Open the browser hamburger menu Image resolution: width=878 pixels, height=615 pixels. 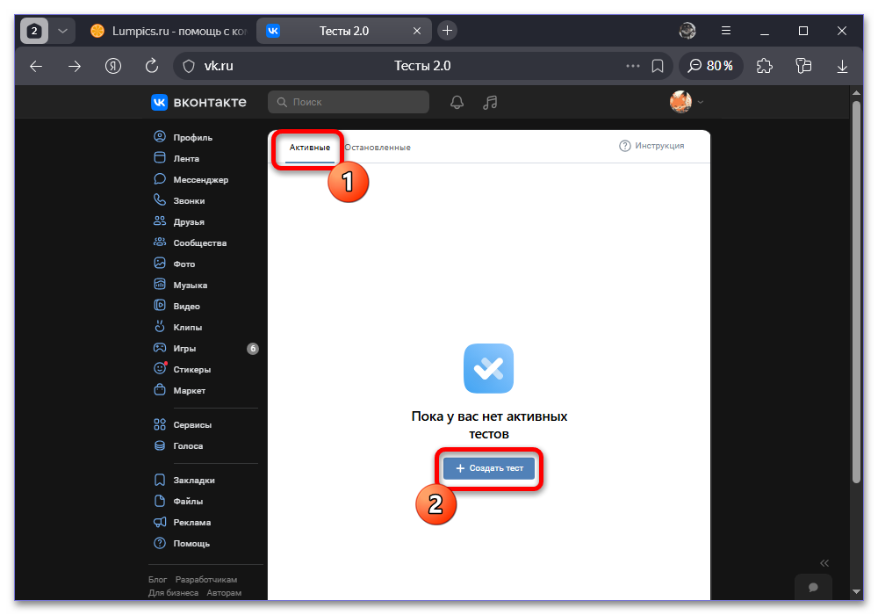[x=726, y=31]
